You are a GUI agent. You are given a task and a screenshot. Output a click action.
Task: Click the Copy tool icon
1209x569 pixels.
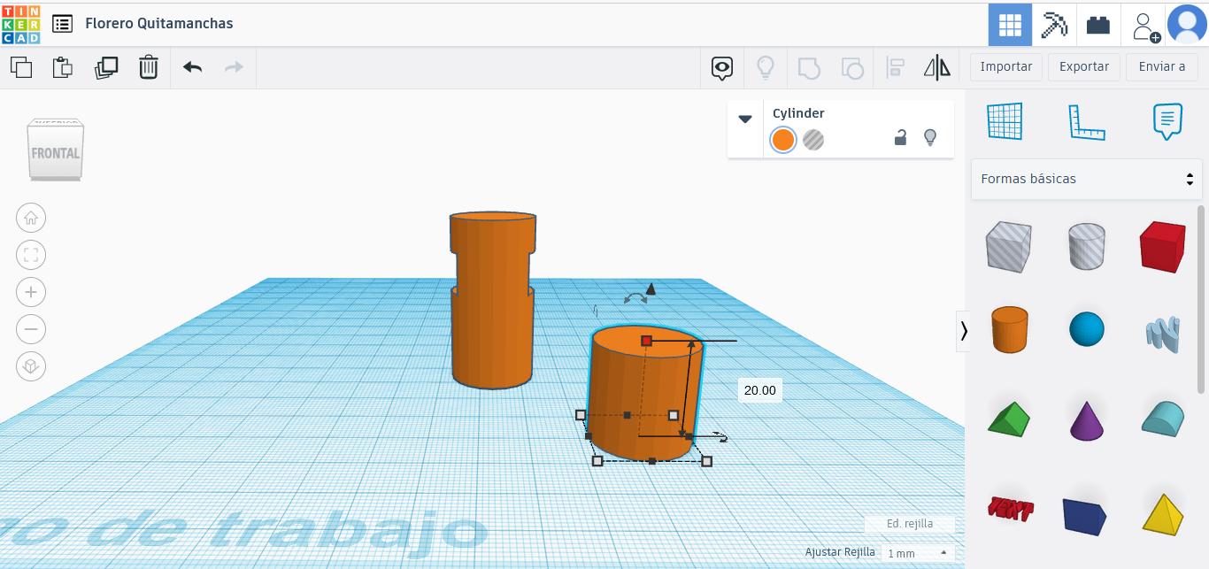pyautogui.click(x=21, y=67)
